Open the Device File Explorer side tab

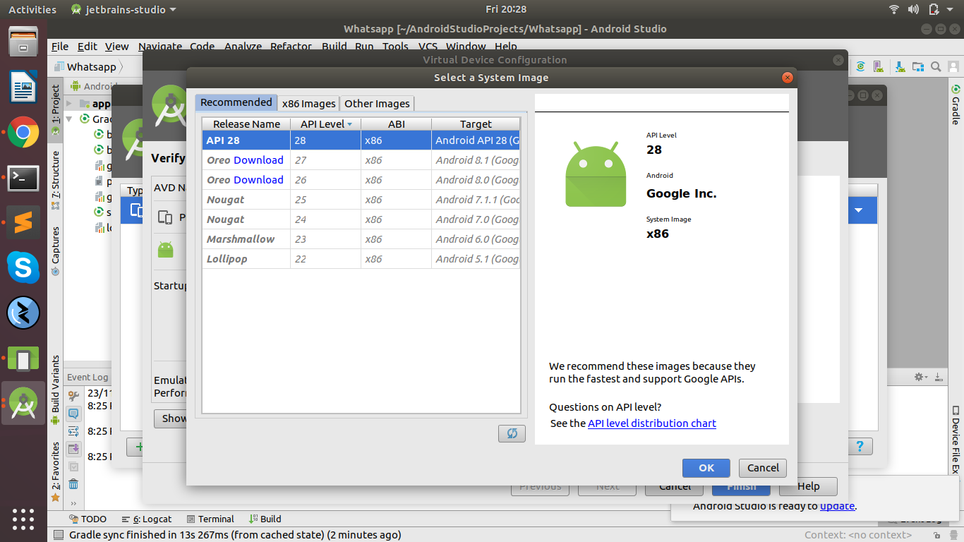pos(956,441)
